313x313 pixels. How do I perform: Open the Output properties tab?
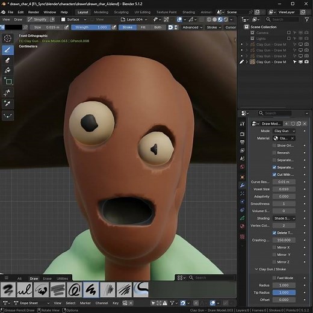pyautogui.click(x=242, y=142)
